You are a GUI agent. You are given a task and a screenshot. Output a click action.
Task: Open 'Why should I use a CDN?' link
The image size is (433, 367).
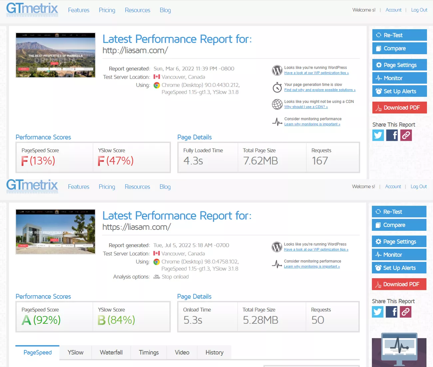tap(306, 107)
